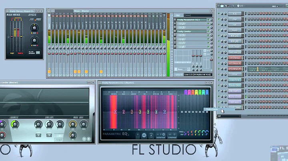Disable the Fruity Parametric EQ 2 slot LED
Image resolution: width=288 pixels, height=161 pixels.
(x=208, y=20)
